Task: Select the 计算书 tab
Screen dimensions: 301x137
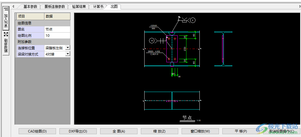Action: [98, 7]
